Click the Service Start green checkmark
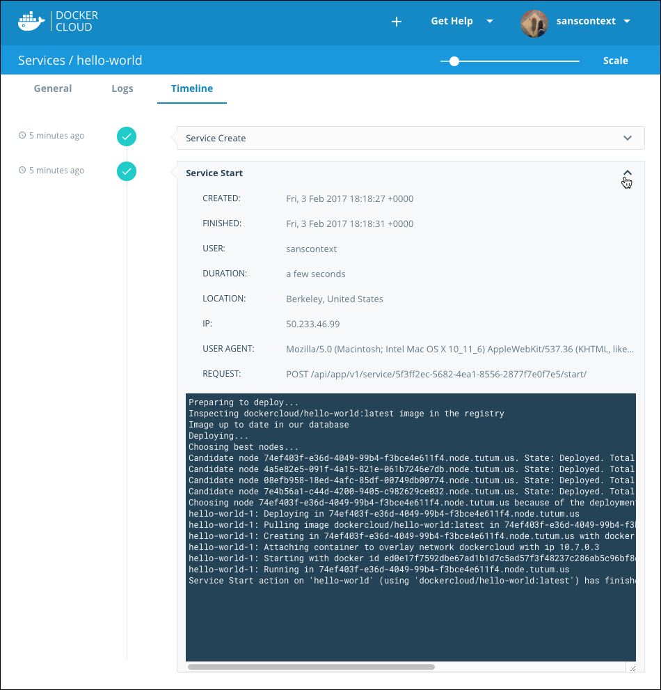 click(x=127, y=171)
